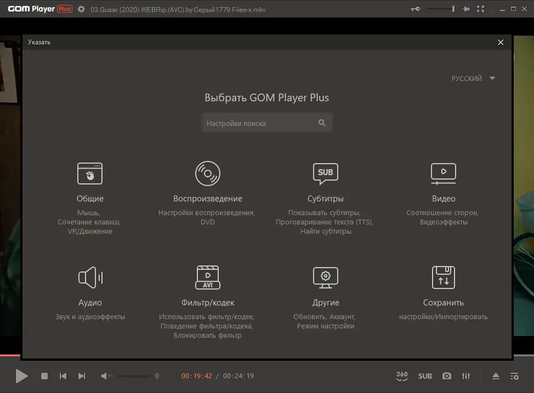Click the 00:19:42 elapsed time display

tap(197, 376)
